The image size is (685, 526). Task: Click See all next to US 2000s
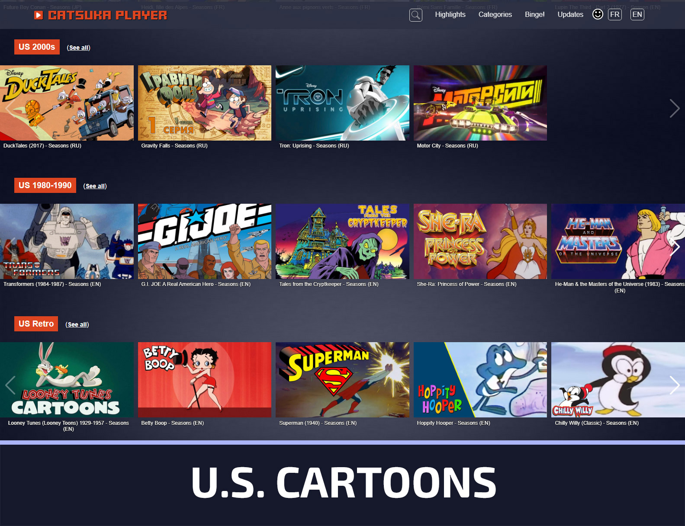pyautogui.click(x=79, y=48)
